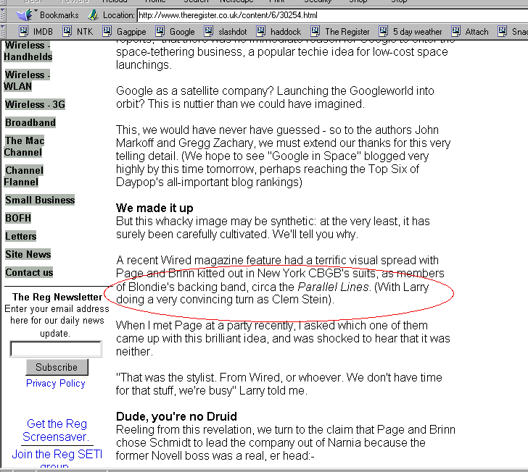Click the Location URL field
This screenshot has height=472, width=528.
[x=333, y=15]
